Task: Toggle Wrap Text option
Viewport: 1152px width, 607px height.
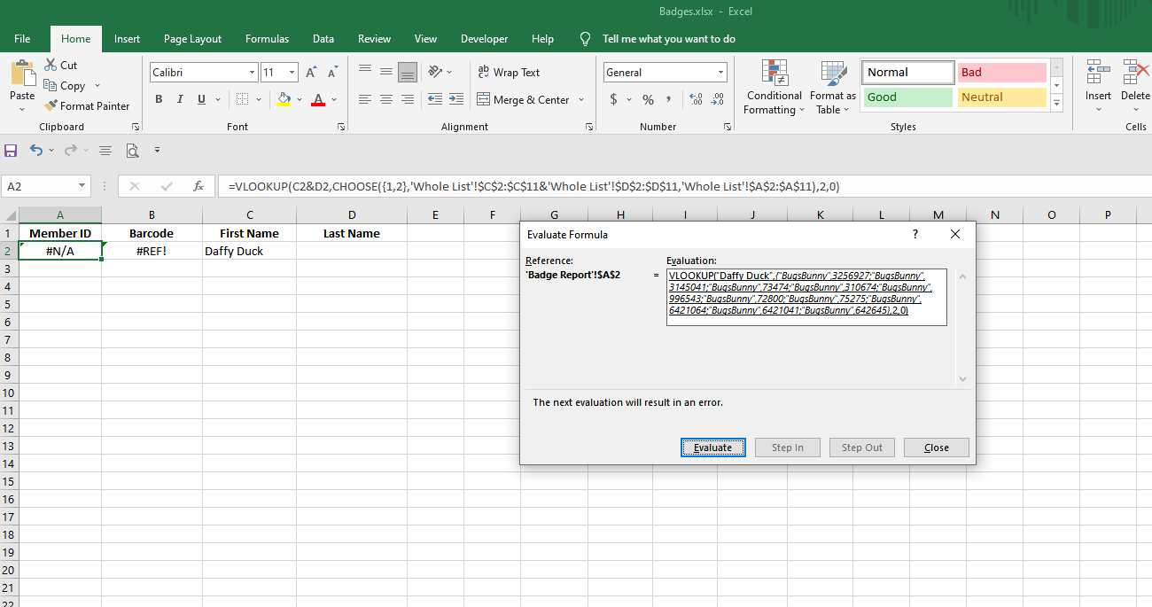Action: pos(509,73)
